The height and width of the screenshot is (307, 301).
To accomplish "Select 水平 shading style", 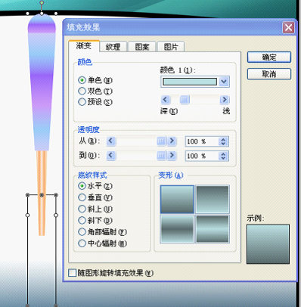I will pyautogui.click(x=95, y=186).
